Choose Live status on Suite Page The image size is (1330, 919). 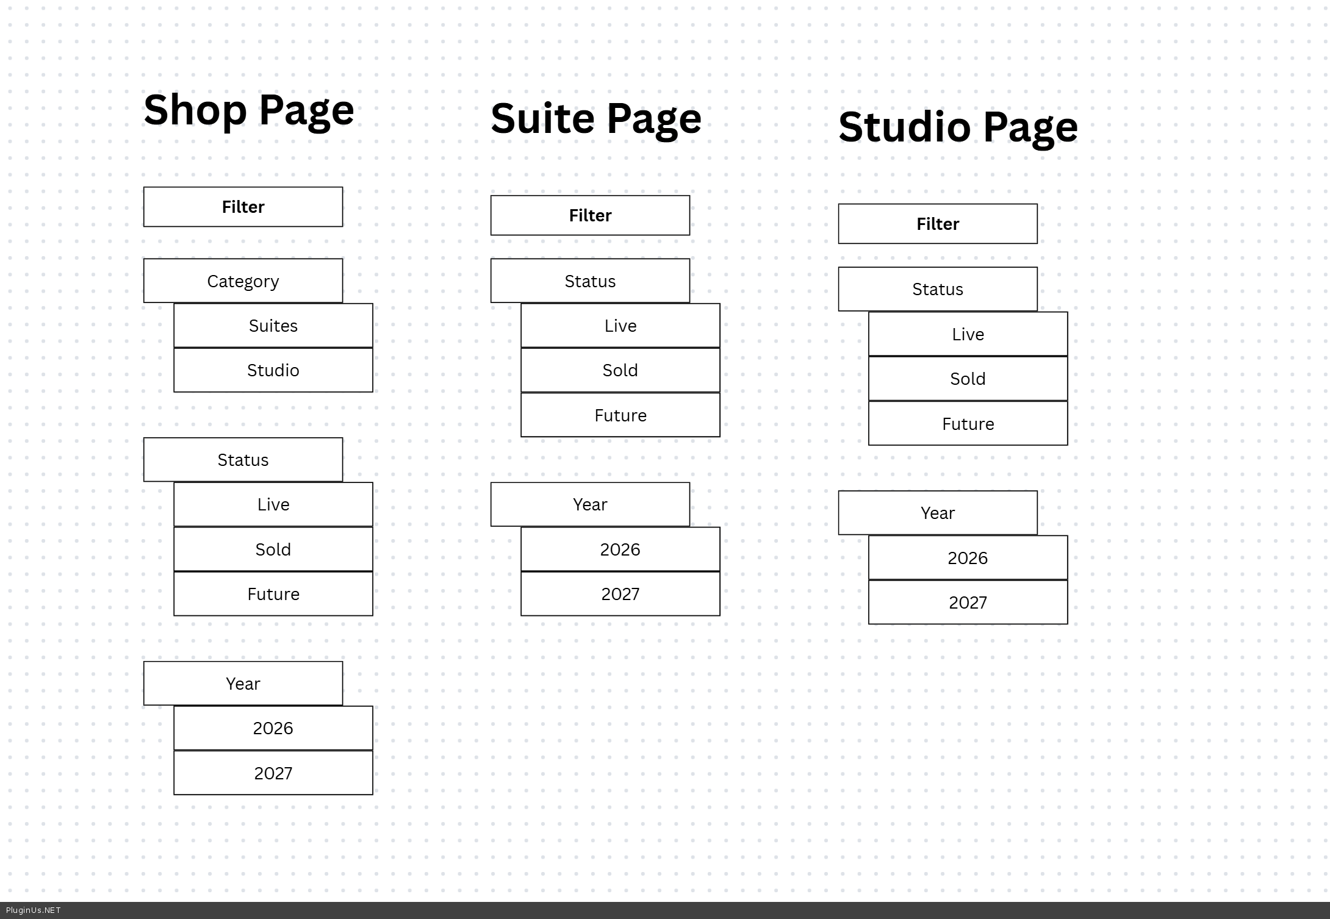tap(620, 326)
